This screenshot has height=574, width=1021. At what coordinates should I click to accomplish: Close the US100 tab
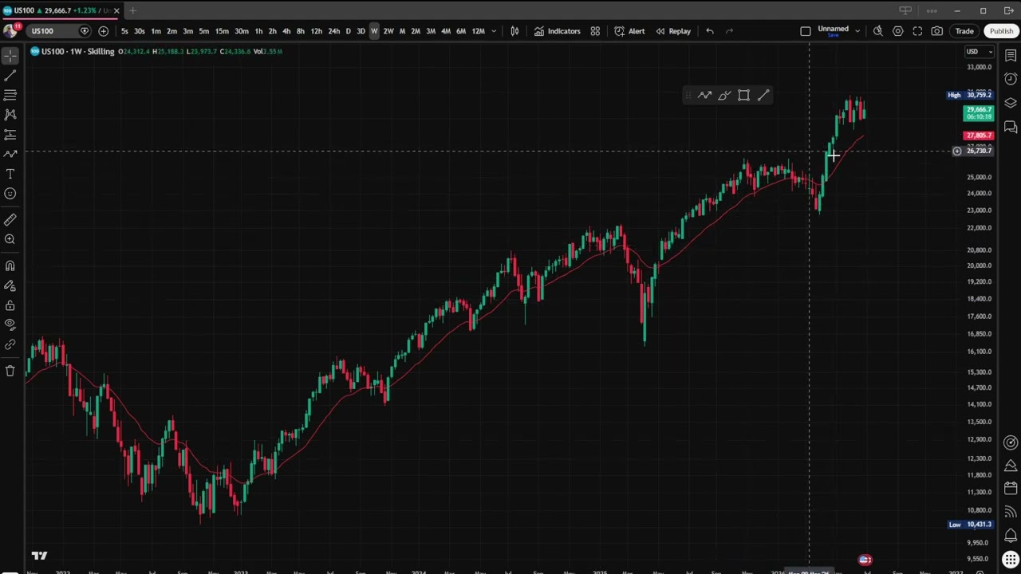pyautogui.click(x=116, y=10)
